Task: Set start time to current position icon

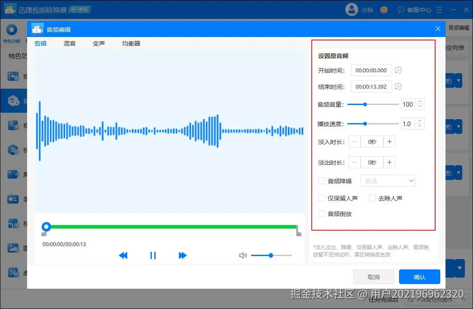Action: pyautogui.click(x=398, y=71)
